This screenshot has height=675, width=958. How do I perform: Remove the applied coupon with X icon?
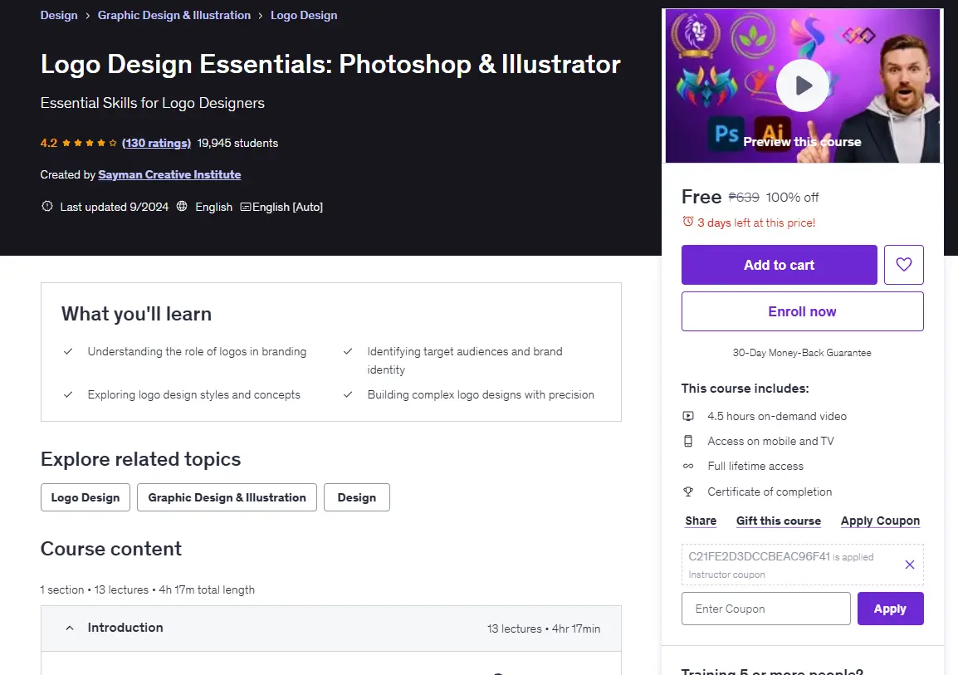coord(909,565)
